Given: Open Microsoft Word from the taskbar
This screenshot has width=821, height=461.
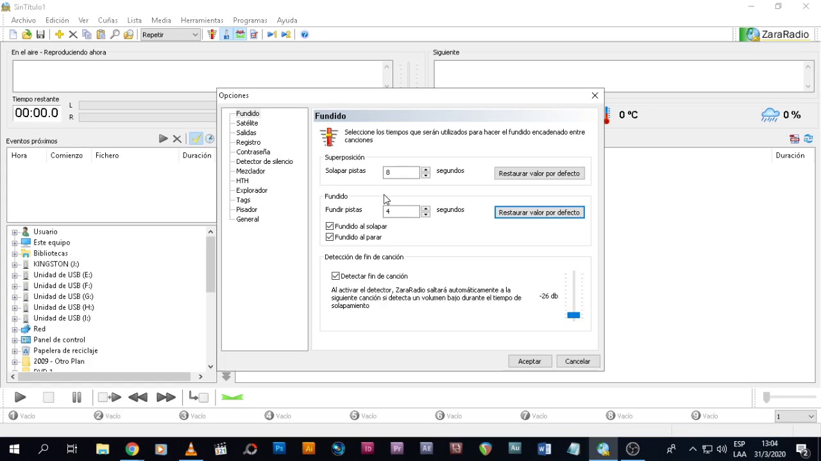Looking at the screenshot, I should tap(545, 449).
